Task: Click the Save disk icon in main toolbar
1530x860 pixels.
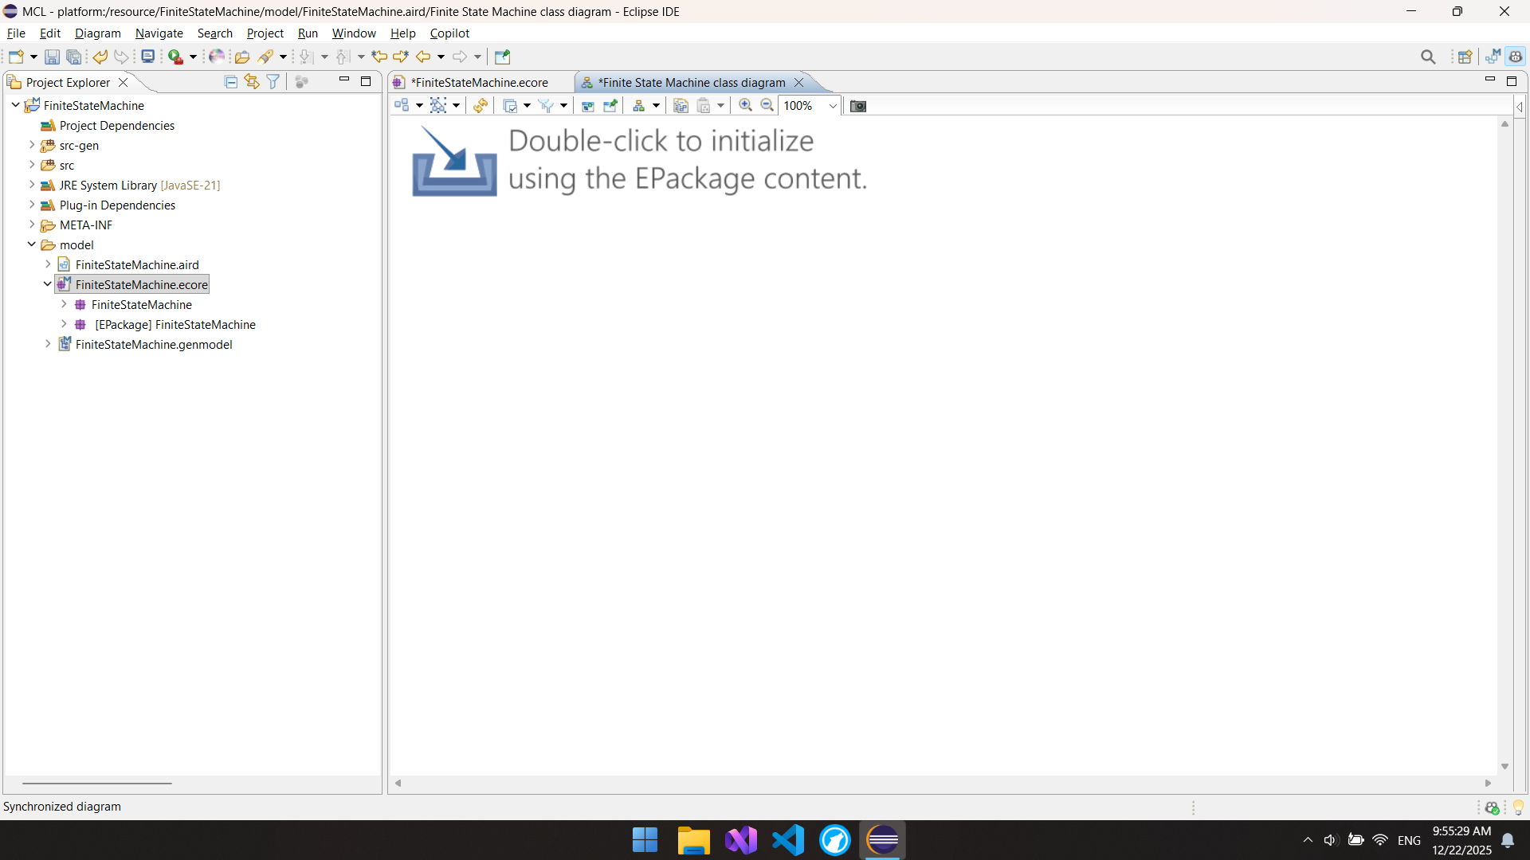Action: click(x=52, y=57)
